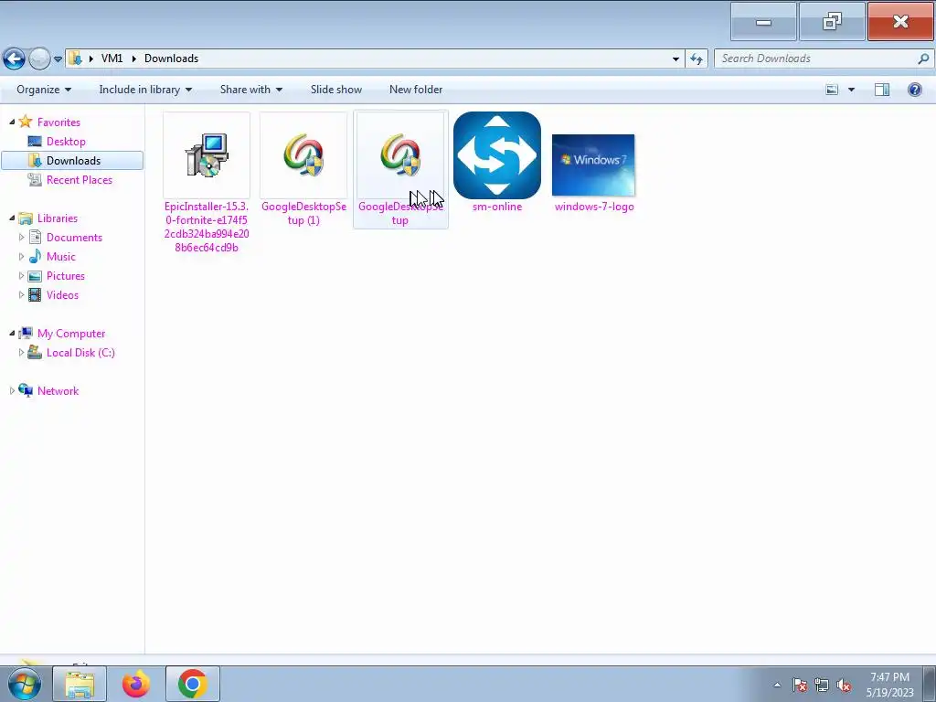Open the arrow dropdown after VM1 breadcrumb
Image resolution: width=936 pixels, height=702 pixels.
pos(133,58)
